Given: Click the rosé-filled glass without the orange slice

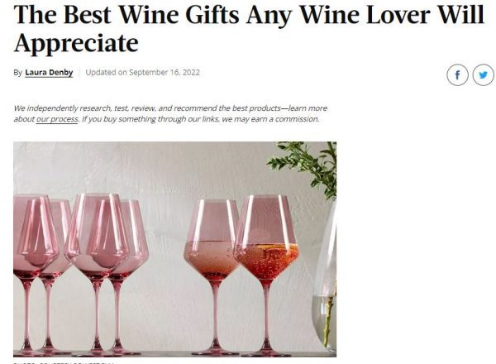Looking at the screenshot, I should (213, 277).
